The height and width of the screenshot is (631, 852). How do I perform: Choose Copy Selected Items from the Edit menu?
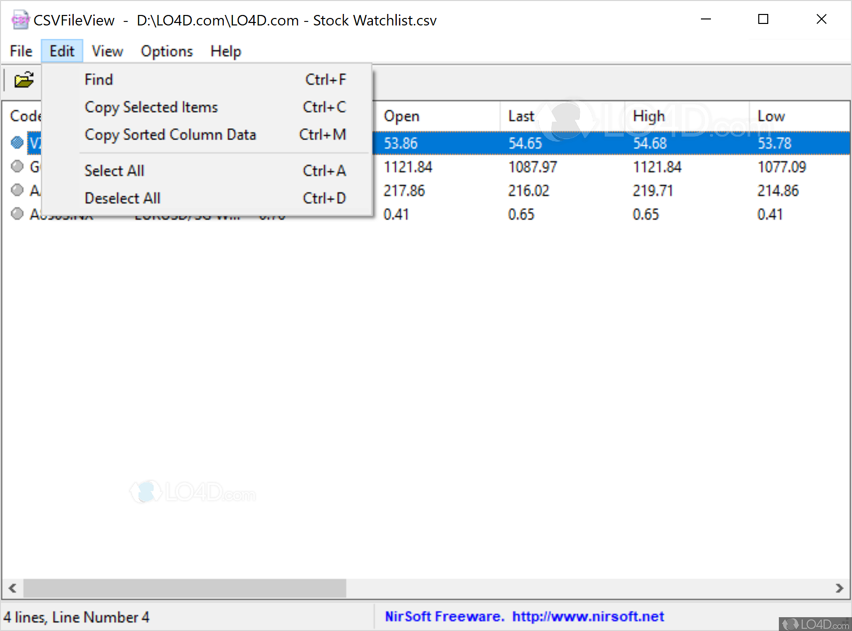tap(151, 107)
